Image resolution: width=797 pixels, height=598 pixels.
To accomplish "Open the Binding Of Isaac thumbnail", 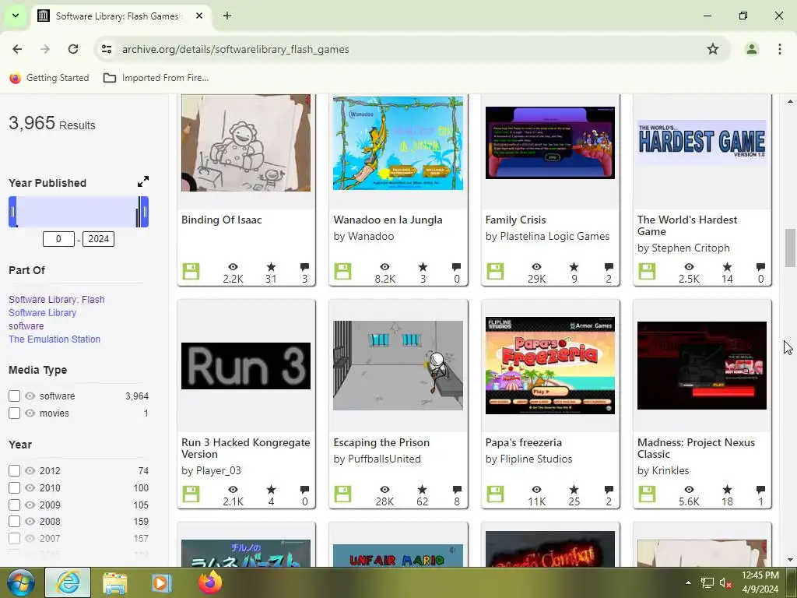I will (x=246, y=143).
